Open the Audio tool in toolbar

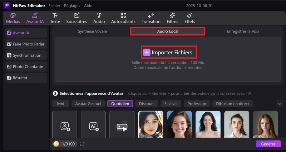(99, 18)
